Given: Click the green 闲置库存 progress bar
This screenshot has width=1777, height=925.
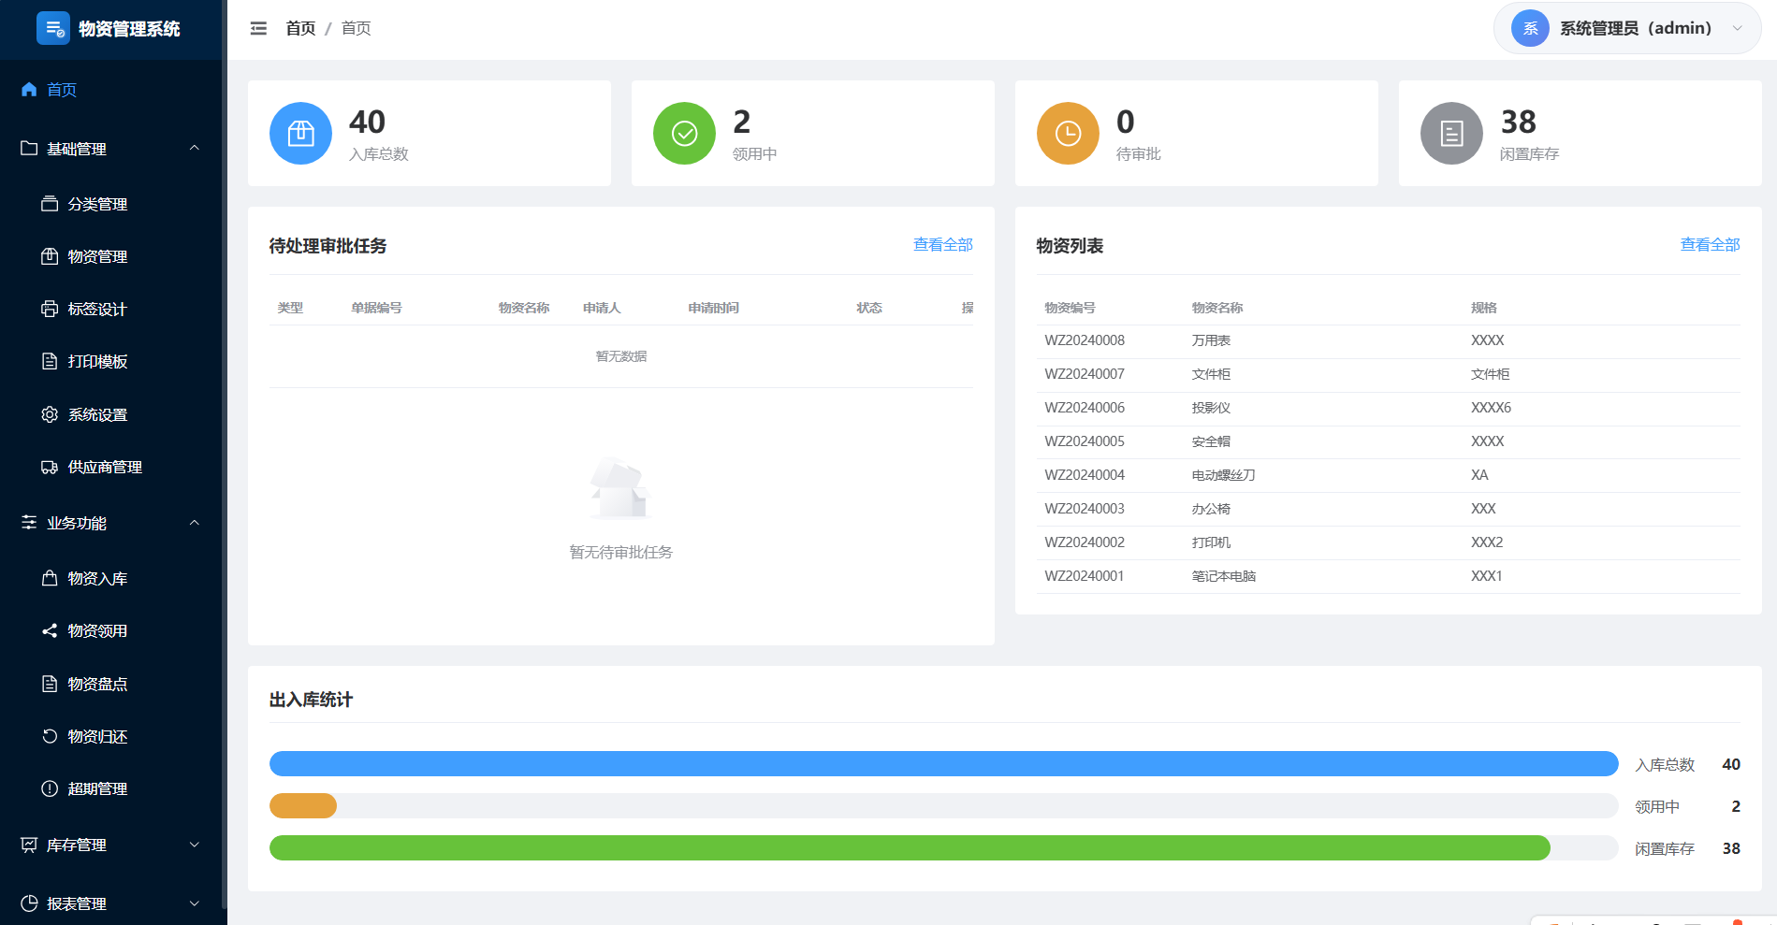Looking at the screenshot, I should (x=910, y=848).
